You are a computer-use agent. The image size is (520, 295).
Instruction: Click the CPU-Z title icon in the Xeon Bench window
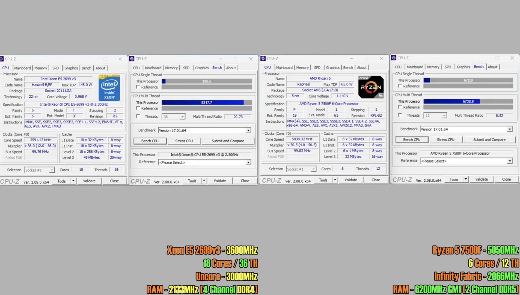[132, 59]
